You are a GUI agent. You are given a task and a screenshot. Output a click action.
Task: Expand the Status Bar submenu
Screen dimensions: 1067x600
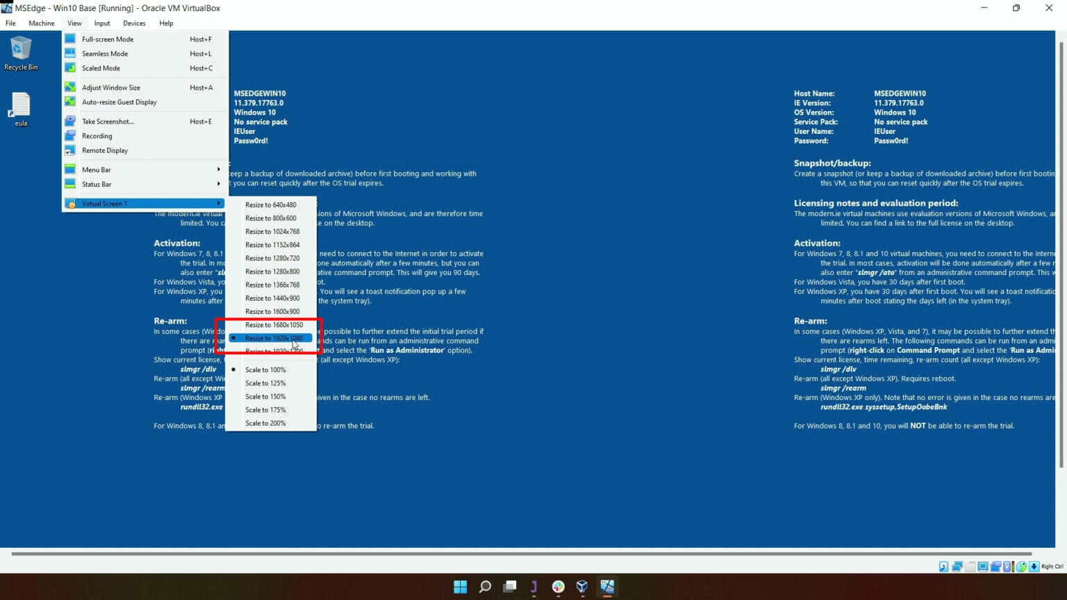97,184
